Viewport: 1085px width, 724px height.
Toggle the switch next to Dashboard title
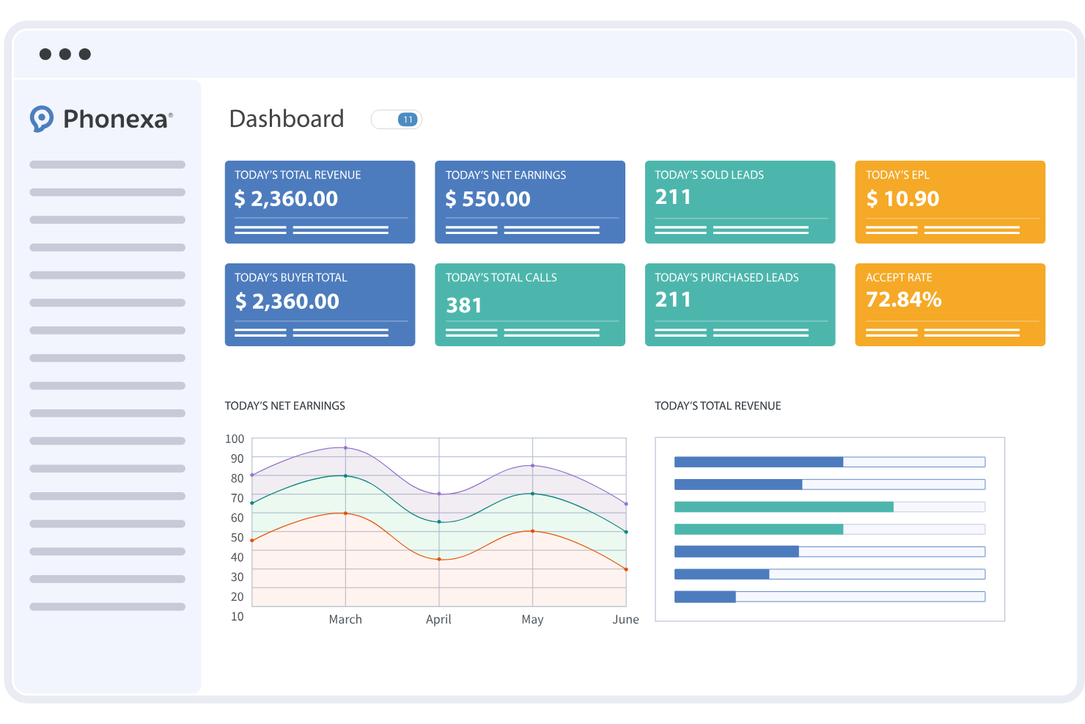tap(396, 119)
